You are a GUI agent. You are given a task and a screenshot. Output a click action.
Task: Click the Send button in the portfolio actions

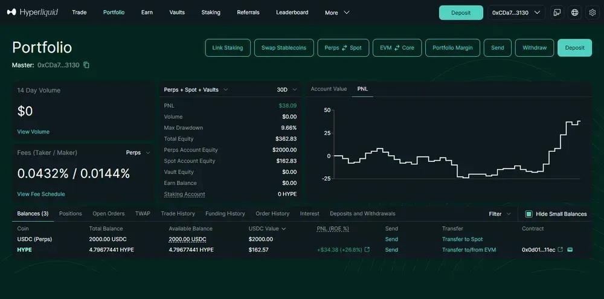pos(497,48)
